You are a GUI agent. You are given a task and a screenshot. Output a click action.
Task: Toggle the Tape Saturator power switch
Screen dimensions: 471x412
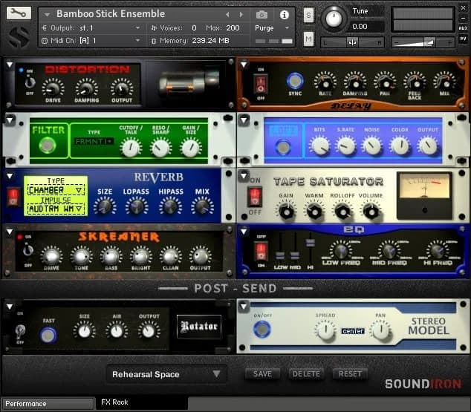click(x=255, y=197)
